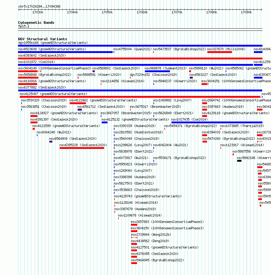Select the nsv327670 (Mills2006) red bar
271x275 pixels.
220,52
